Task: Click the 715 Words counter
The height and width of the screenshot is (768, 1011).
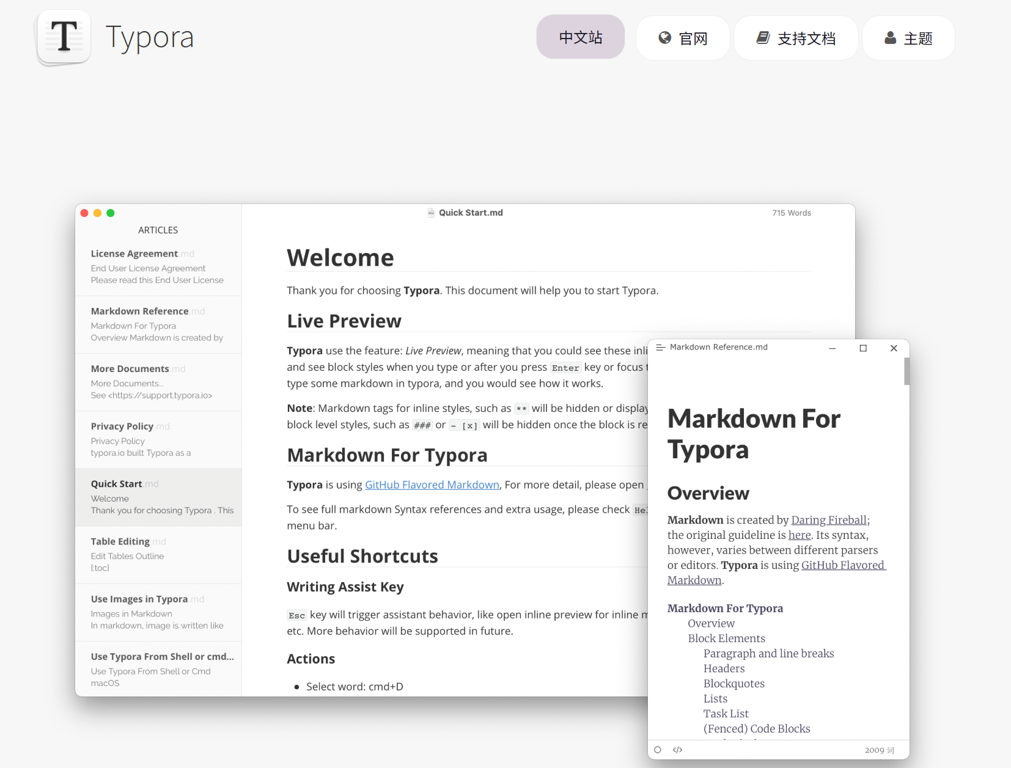Action: [792, 213]
